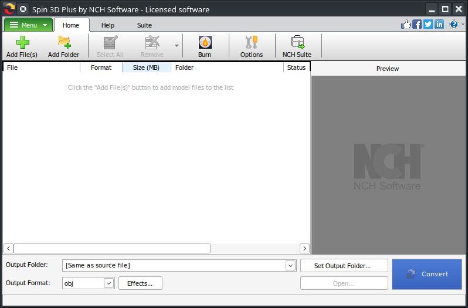
Task: Click the Effects... button
Action: (x=140, y=283)
